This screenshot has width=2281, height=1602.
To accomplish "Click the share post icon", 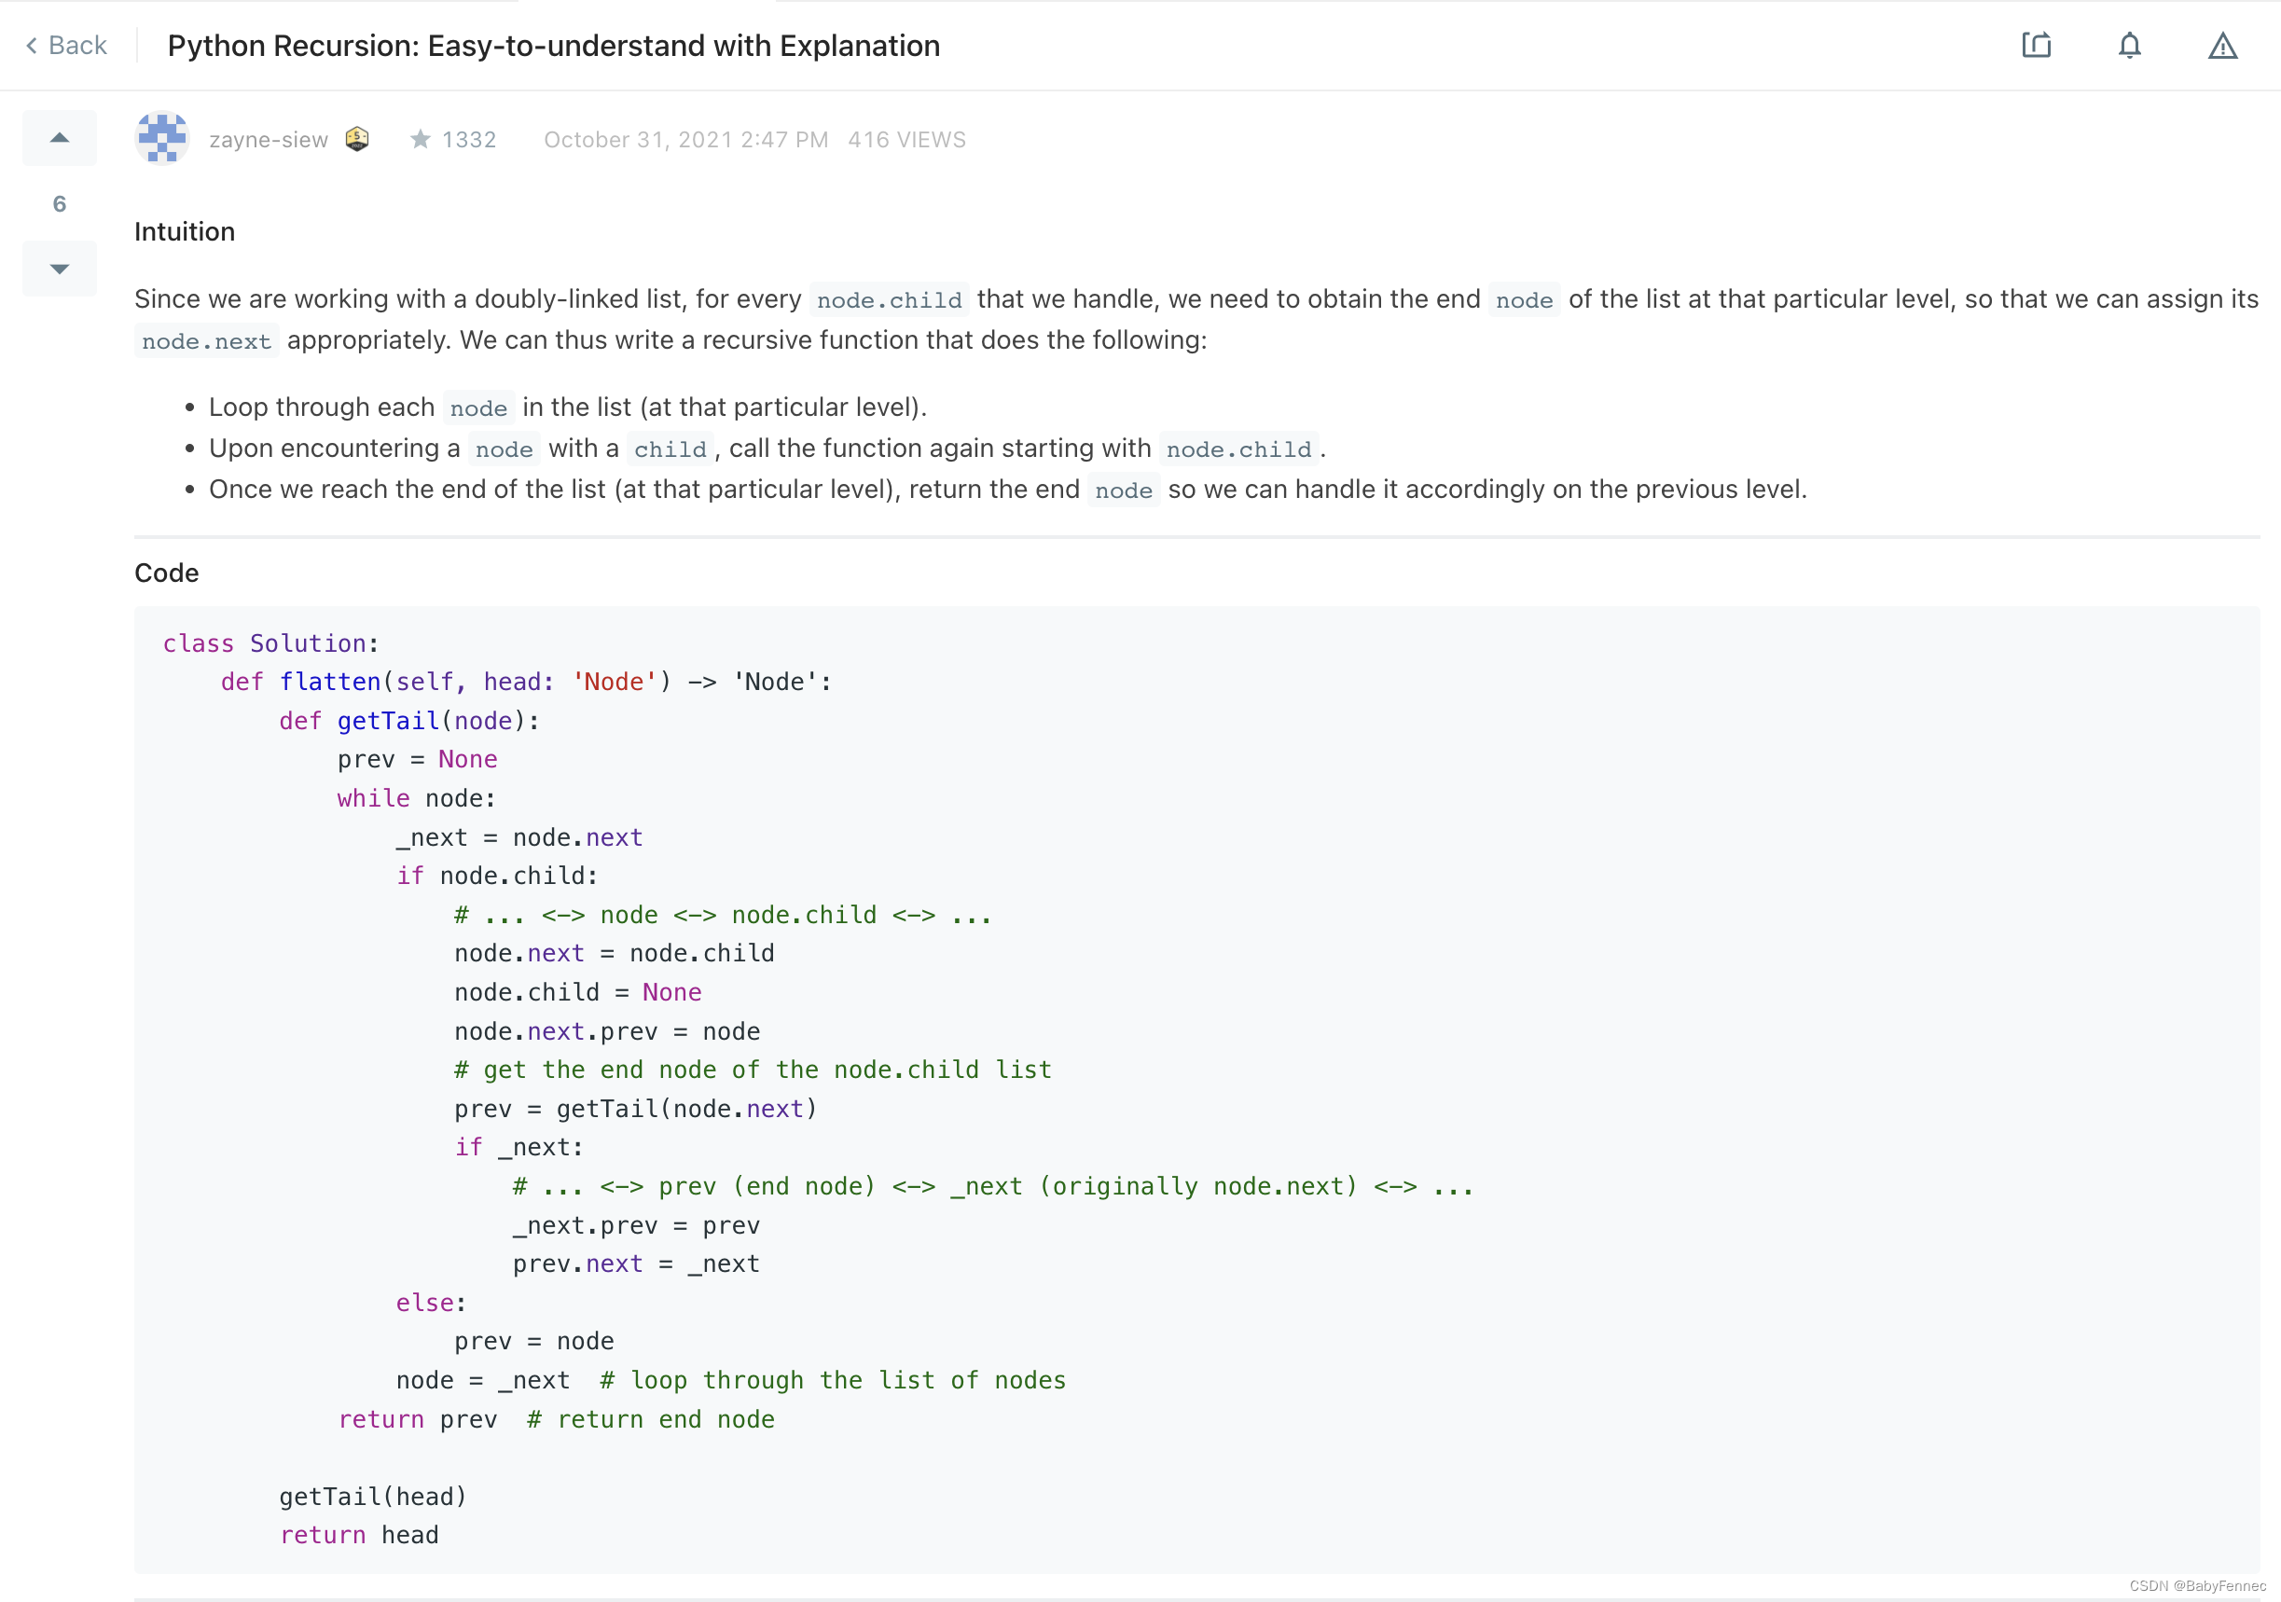I will click(x=2036, y=46).
